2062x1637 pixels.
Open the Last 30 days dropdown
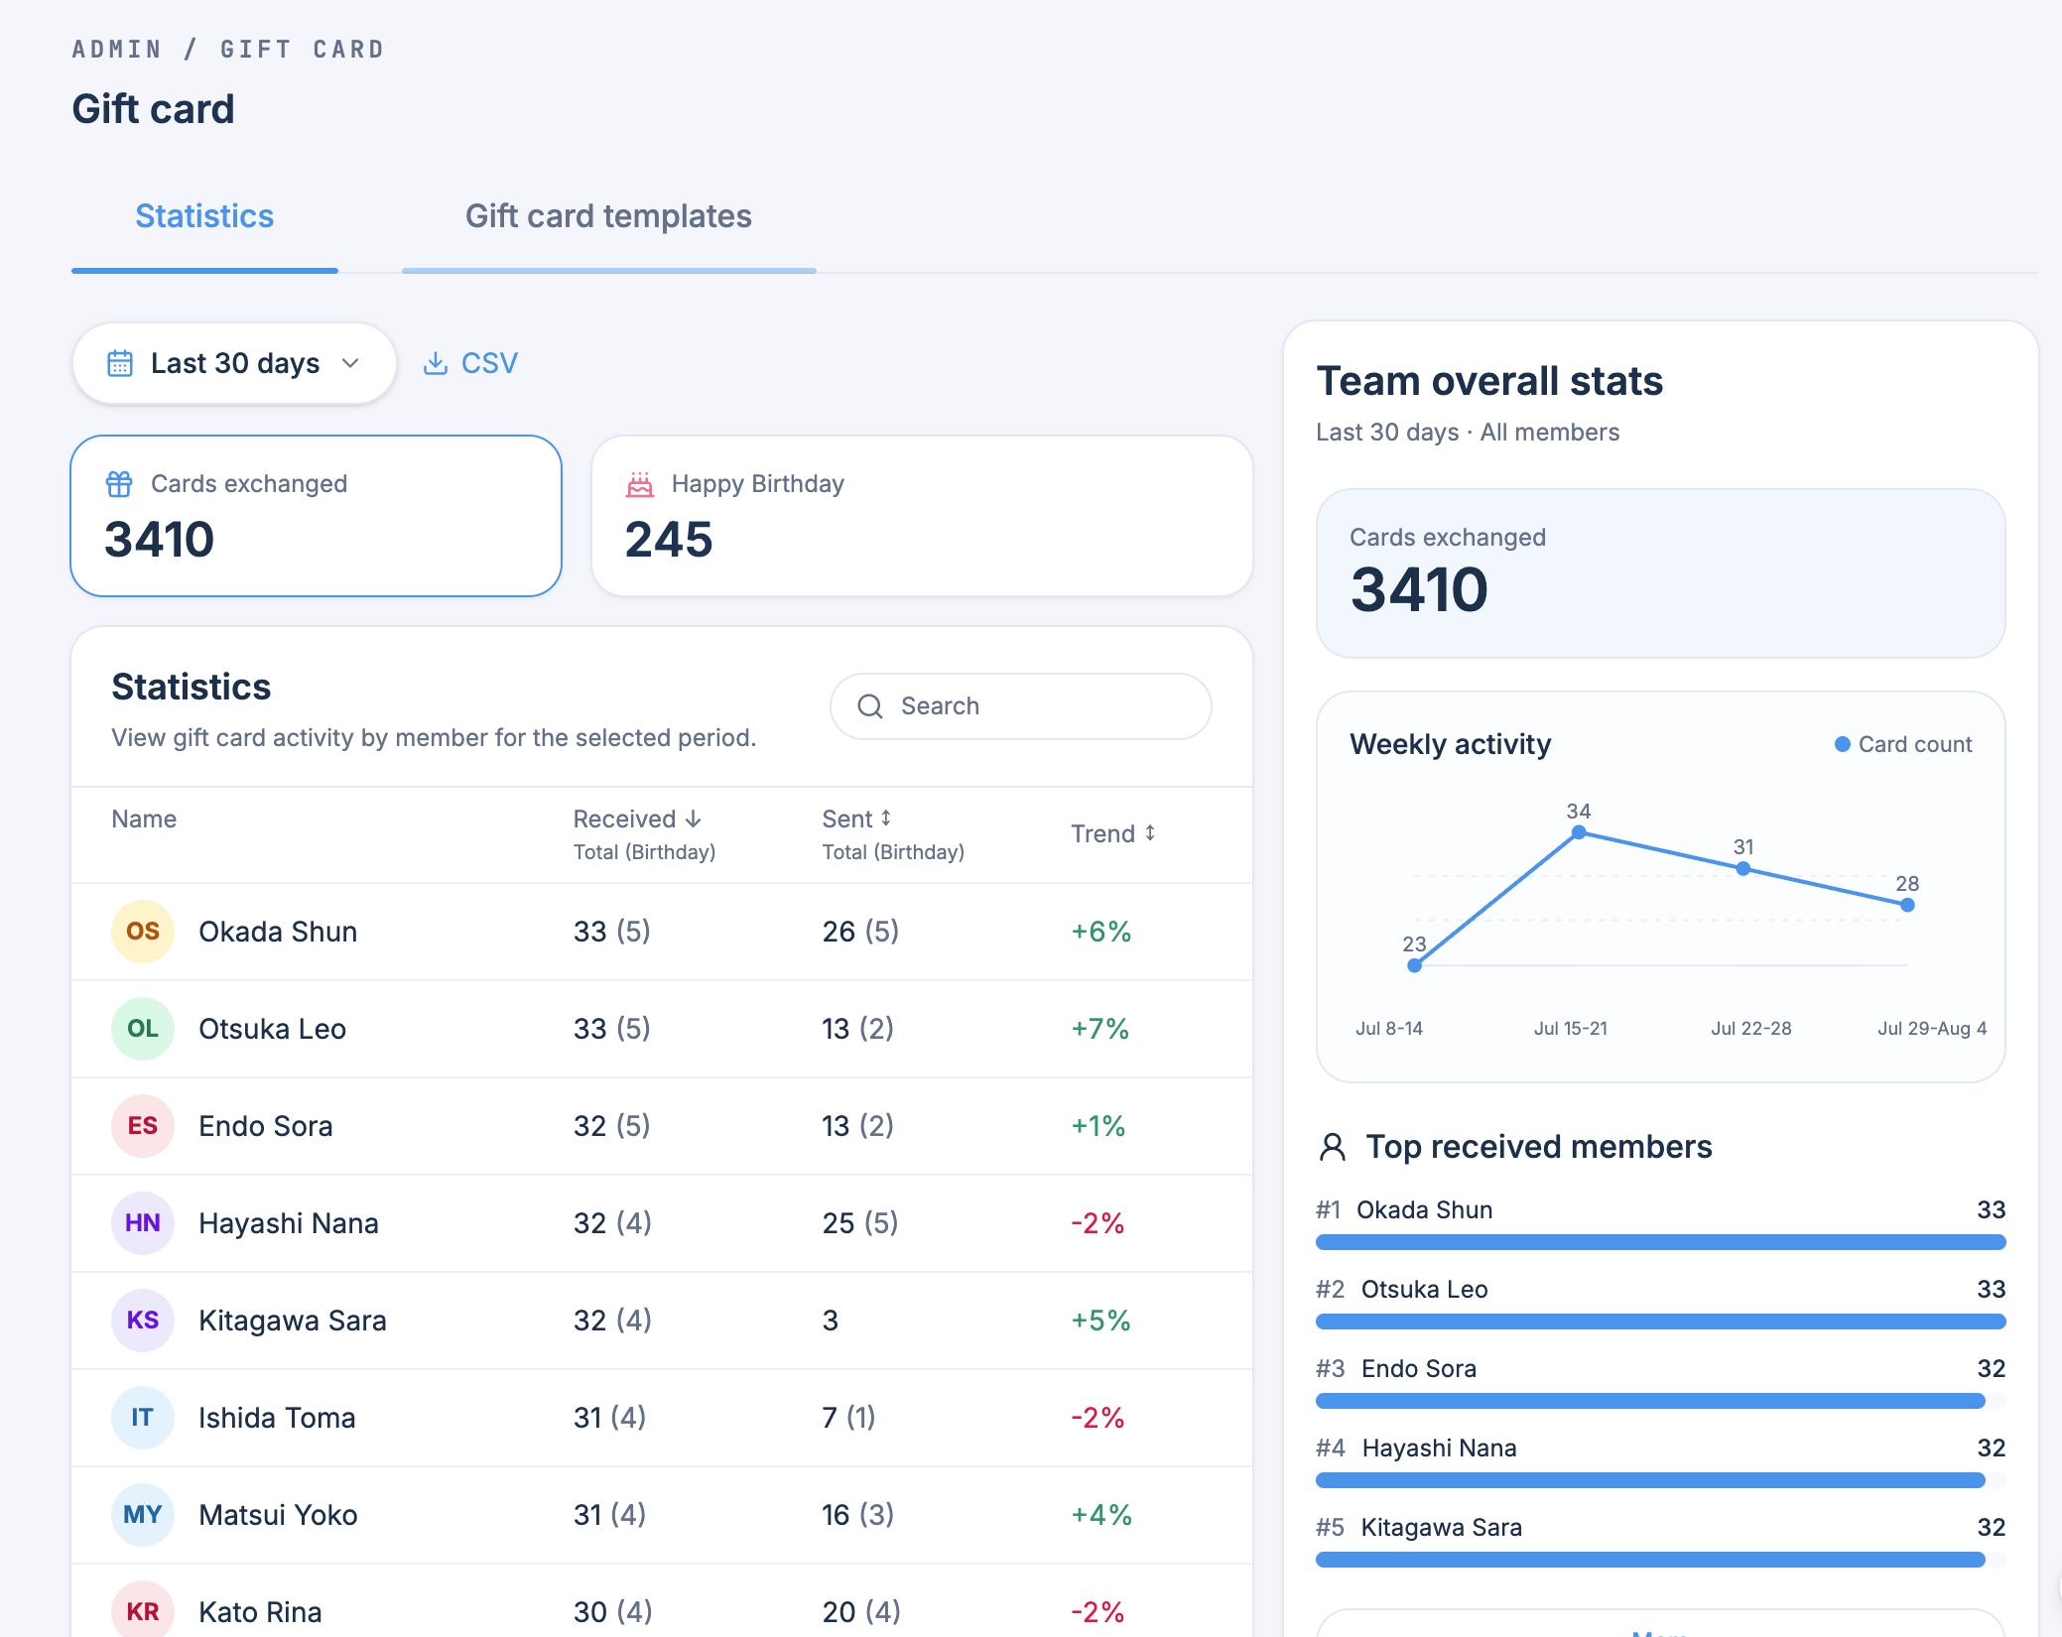click(x=234, y=363)
